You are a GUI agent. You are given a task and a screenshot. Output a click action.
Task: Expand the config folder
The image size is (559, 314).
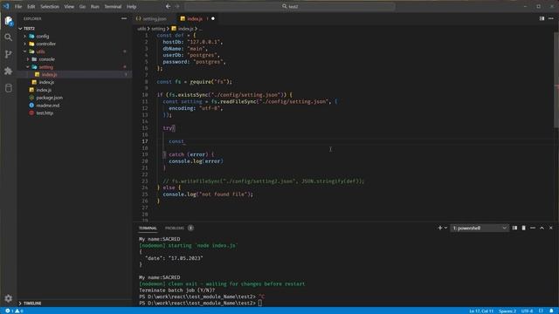[x=25, y=36]
